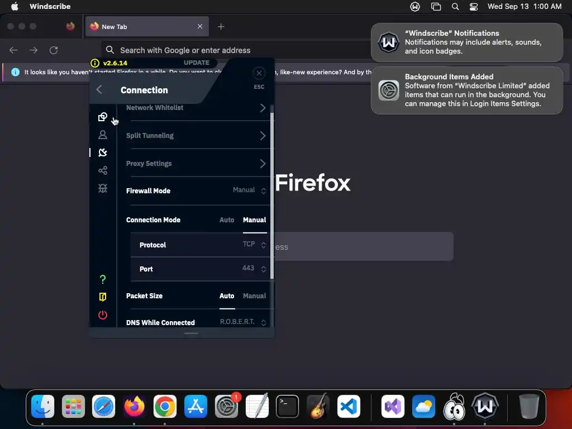Open Launchpad from the Dock
Screen dimensions: 572x429
(x=73, y=407)
